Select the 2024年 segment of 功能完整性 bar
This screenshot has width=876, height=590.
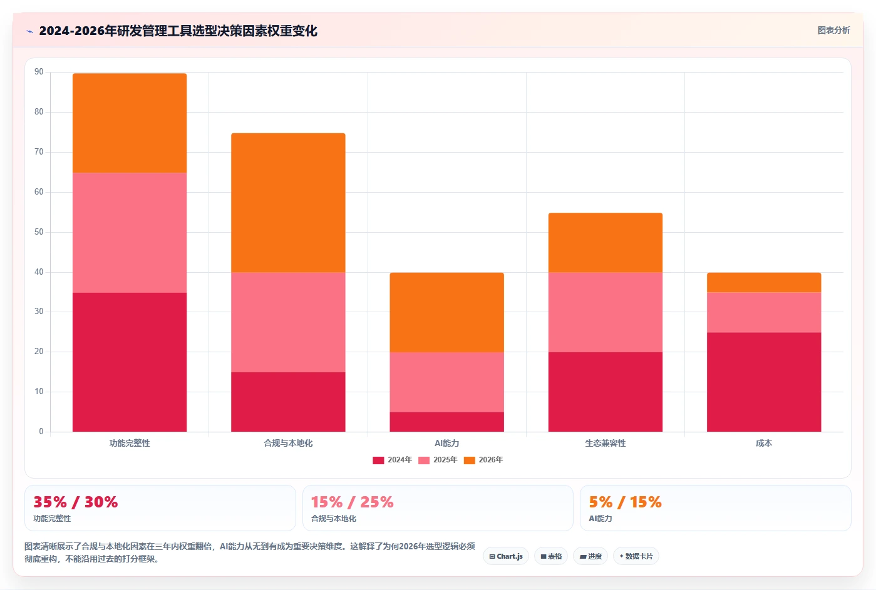[x=130, y=362]
